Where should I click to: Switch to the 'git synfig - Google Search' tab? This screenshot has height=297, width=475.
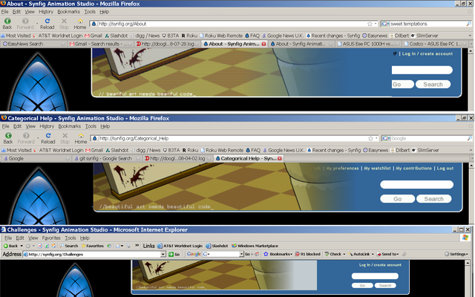107,158
